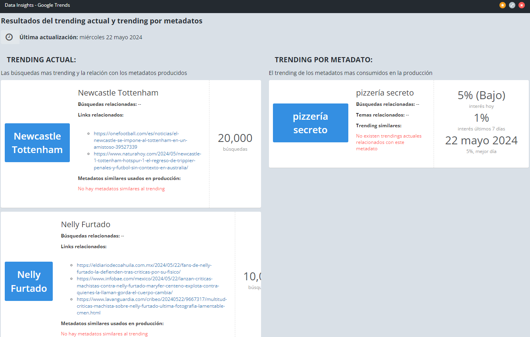Click the blue Newcastle Tottenham tile
The image size is (530, 337).
[37, 143]
